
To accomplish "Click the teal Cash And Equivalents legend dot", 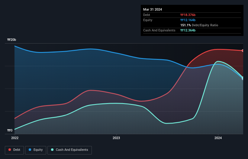I will point(52,150).
